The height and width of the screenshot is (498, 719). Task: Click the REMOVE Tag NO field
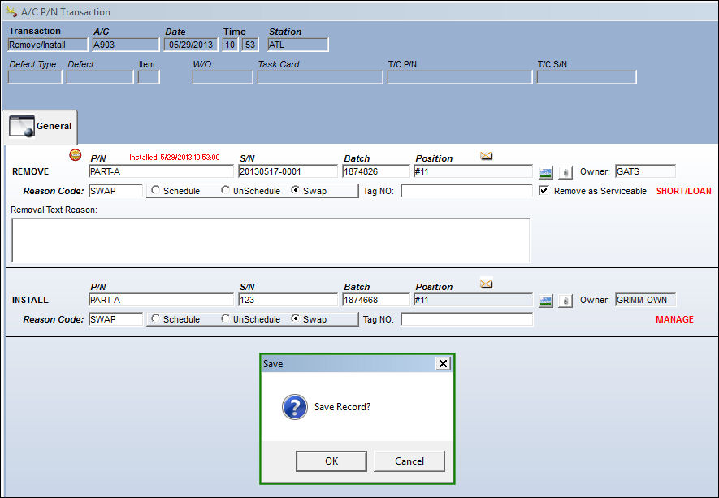467,191
